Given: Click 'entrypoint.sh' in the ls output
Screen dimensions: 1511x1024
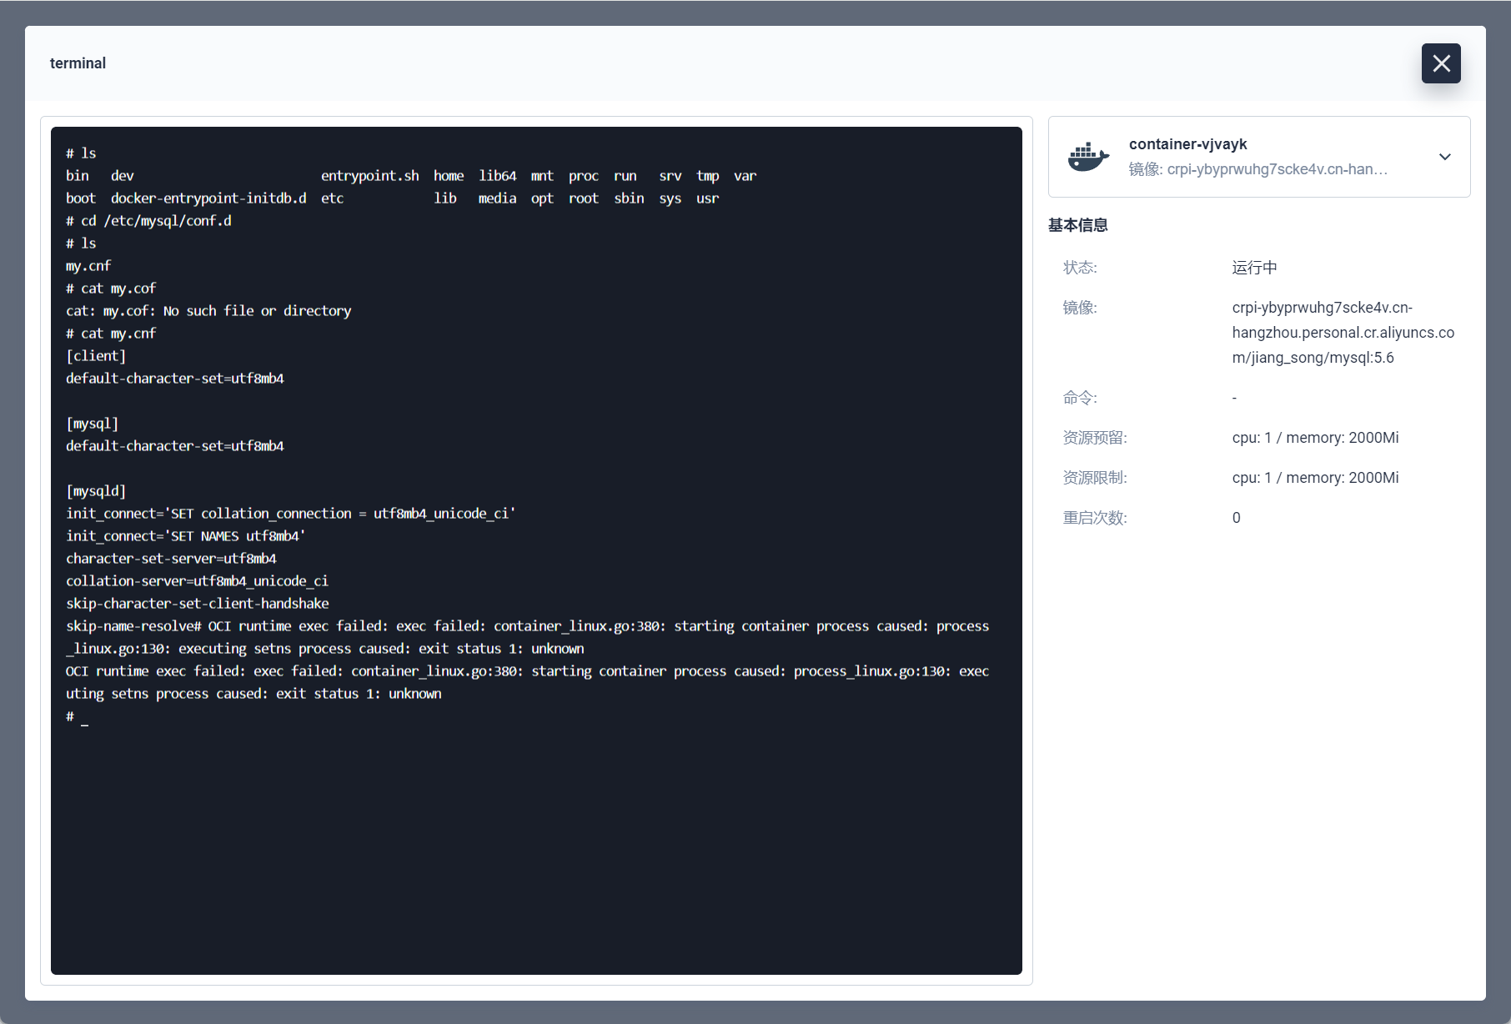Looking at the screenshot, I should point(370,176).
